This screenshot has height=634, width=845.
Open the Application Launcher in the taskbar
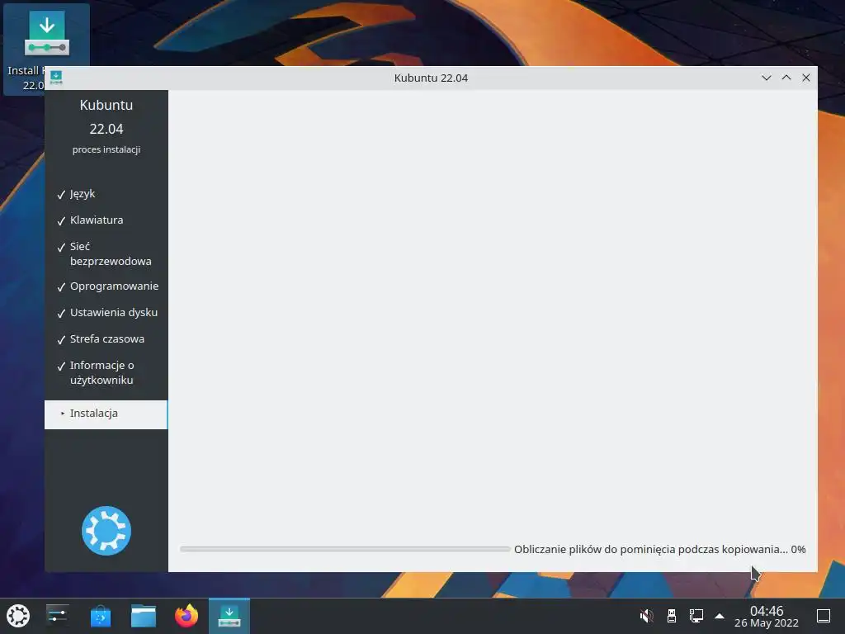pyautogui.click(x=18, y=616)
